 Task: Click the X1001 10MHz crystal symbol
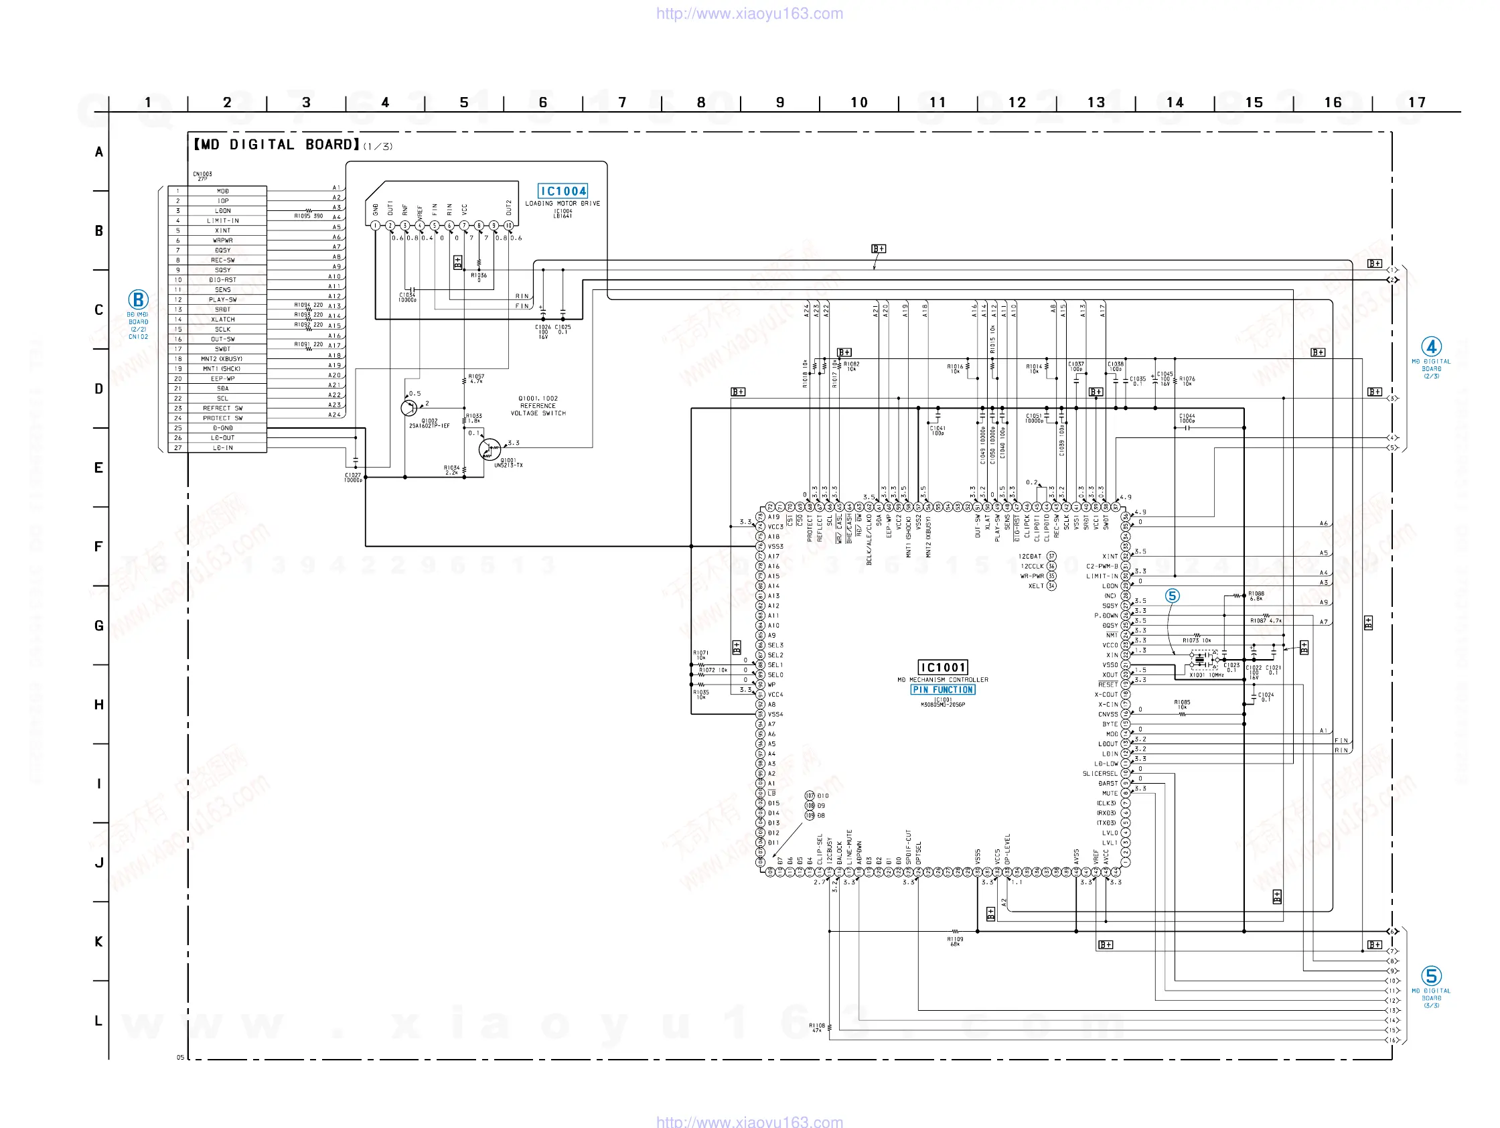(x=1199, y=660)
